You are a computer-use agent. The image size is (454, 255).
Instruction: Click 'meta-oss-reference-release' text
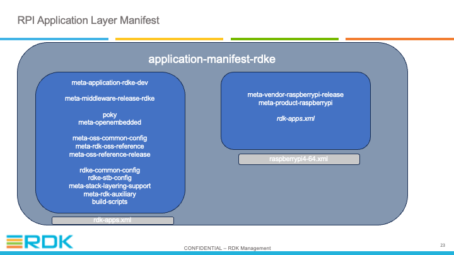coord(110,154)
